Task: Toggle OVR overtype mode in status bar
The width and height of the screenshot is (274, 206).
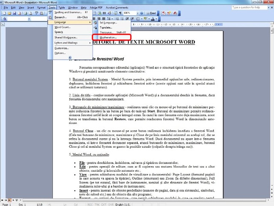Action: click(111, 204)
